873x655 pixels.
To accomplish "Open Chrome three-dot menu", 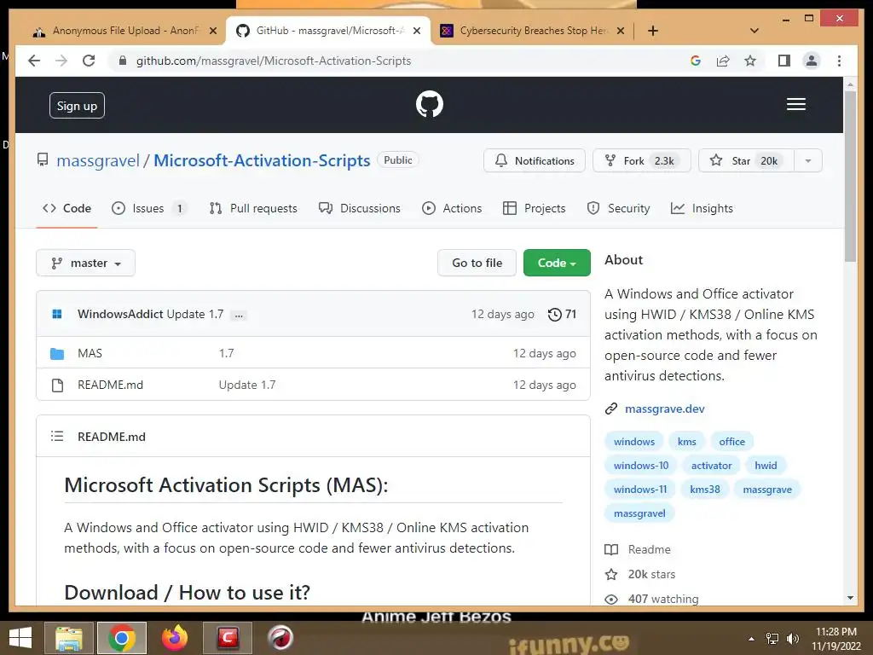I will [839, 61].
